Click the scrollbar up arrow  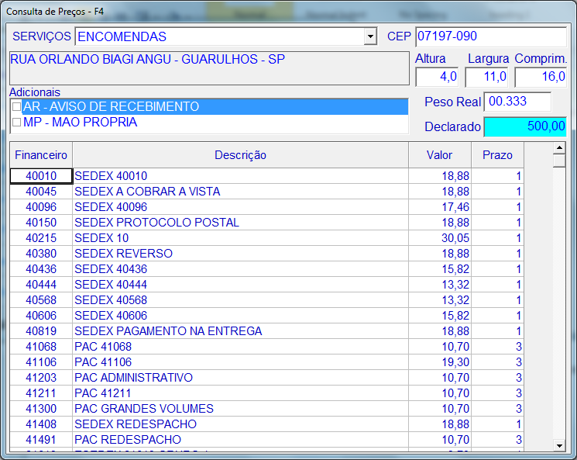pyautogui.click(x=559, y=148)
